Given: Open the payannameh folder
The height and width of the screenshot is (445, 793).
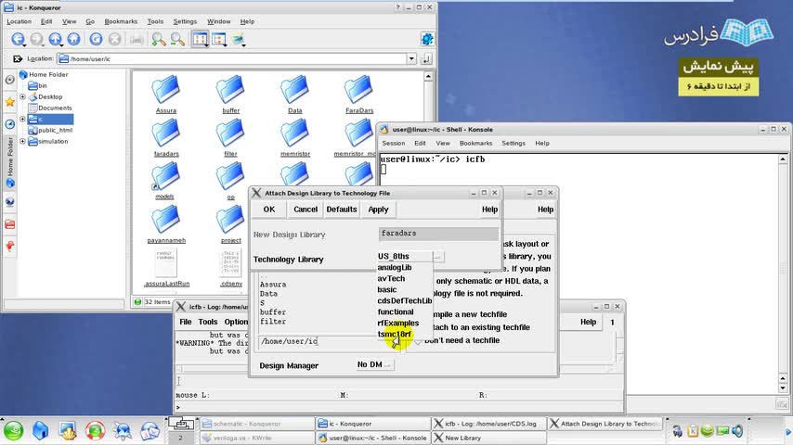Looking at the screenshot, I should (x=166, y=224).
